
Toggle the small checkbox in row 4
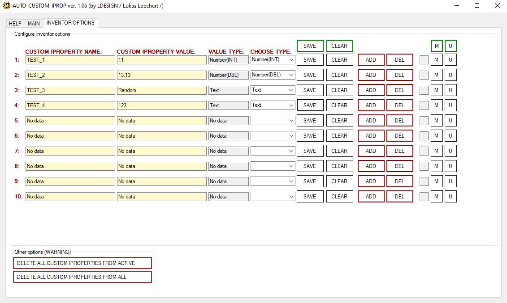[x=424, y=105]
